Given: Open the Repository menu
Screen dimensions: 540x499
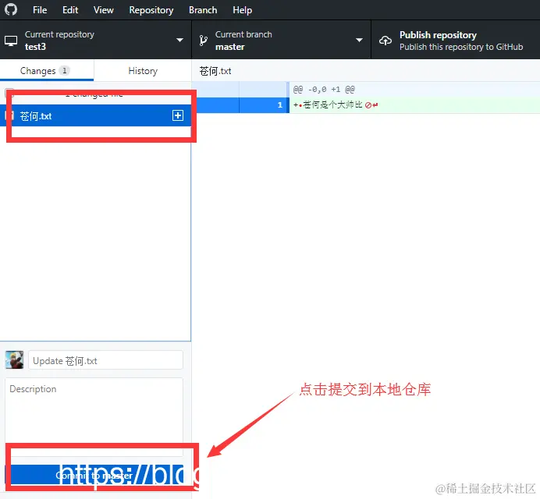Looking at the screenshot, I should 151,10.
